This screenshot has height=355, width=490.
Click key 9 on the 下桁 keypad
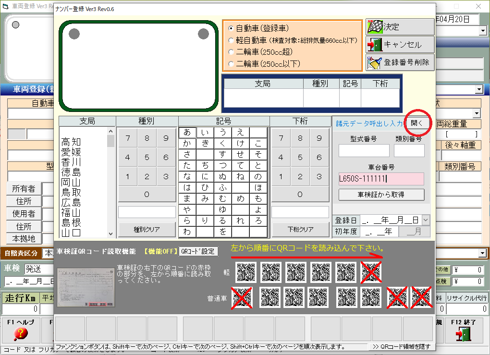[x=319, y=138]
